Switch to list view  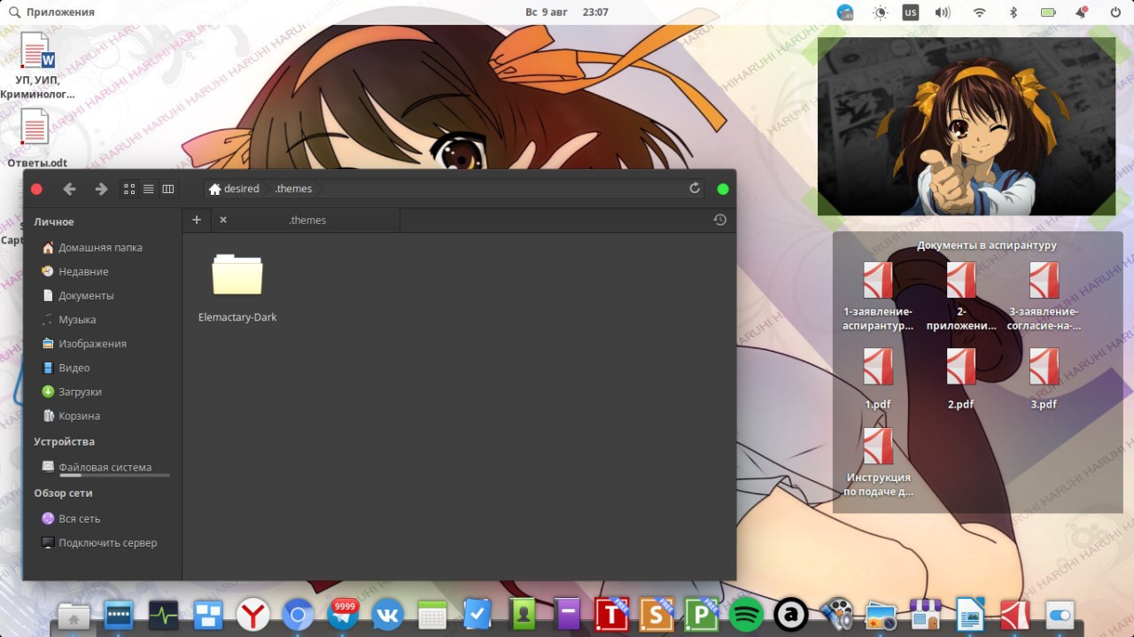click(149, 189)
